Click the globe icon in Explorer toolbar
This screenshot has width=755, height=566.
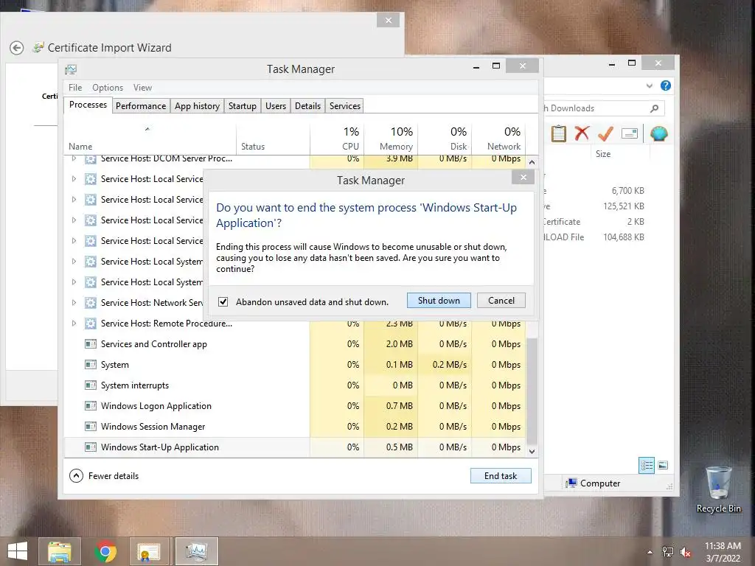pyautogui.click(x=658, y=133)
